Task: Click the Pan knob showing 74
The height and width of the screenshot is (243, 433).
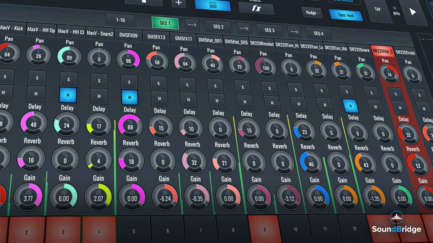Action: pos(389,74)
